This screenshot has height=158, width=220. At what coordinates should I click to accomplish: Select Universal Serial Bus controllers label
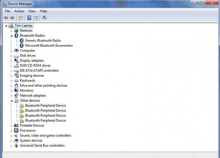click(42, 145)
